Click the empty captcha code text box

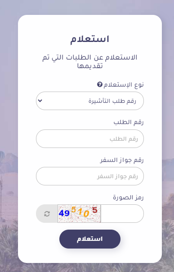pos(122,213)
